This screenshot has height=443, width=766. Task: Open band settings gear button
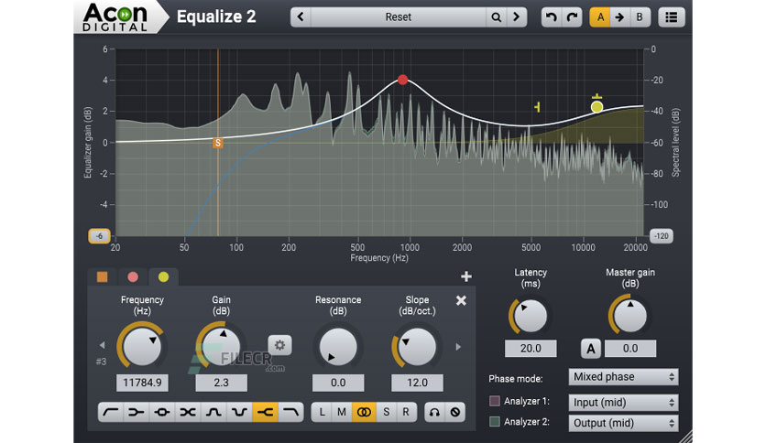[280, 345]
